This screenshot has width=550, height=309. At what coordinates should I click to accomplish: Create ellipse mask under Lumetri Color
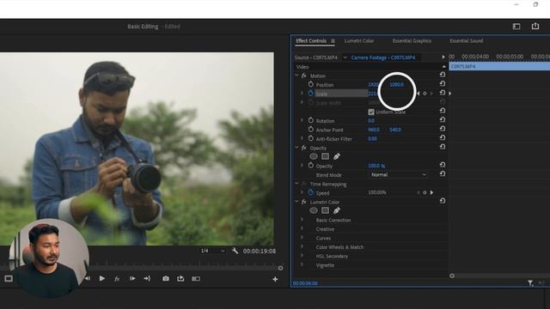click(314, 210)
